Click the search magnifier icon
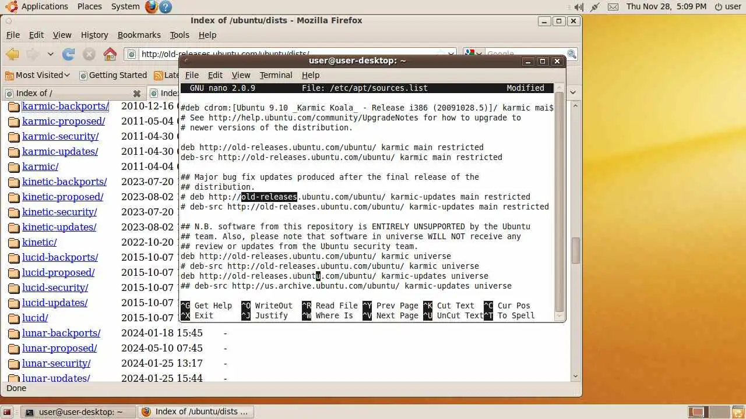 [x=571, y=54]
